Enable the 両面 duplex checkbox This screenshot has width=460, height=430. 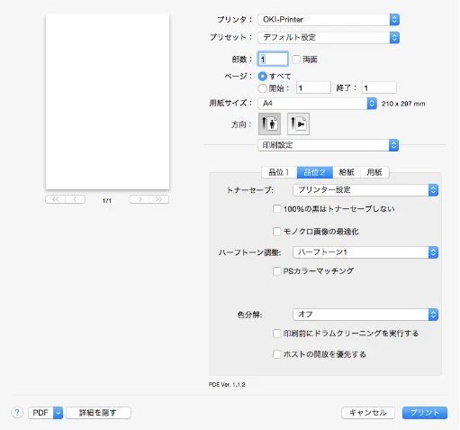(296, 59)
